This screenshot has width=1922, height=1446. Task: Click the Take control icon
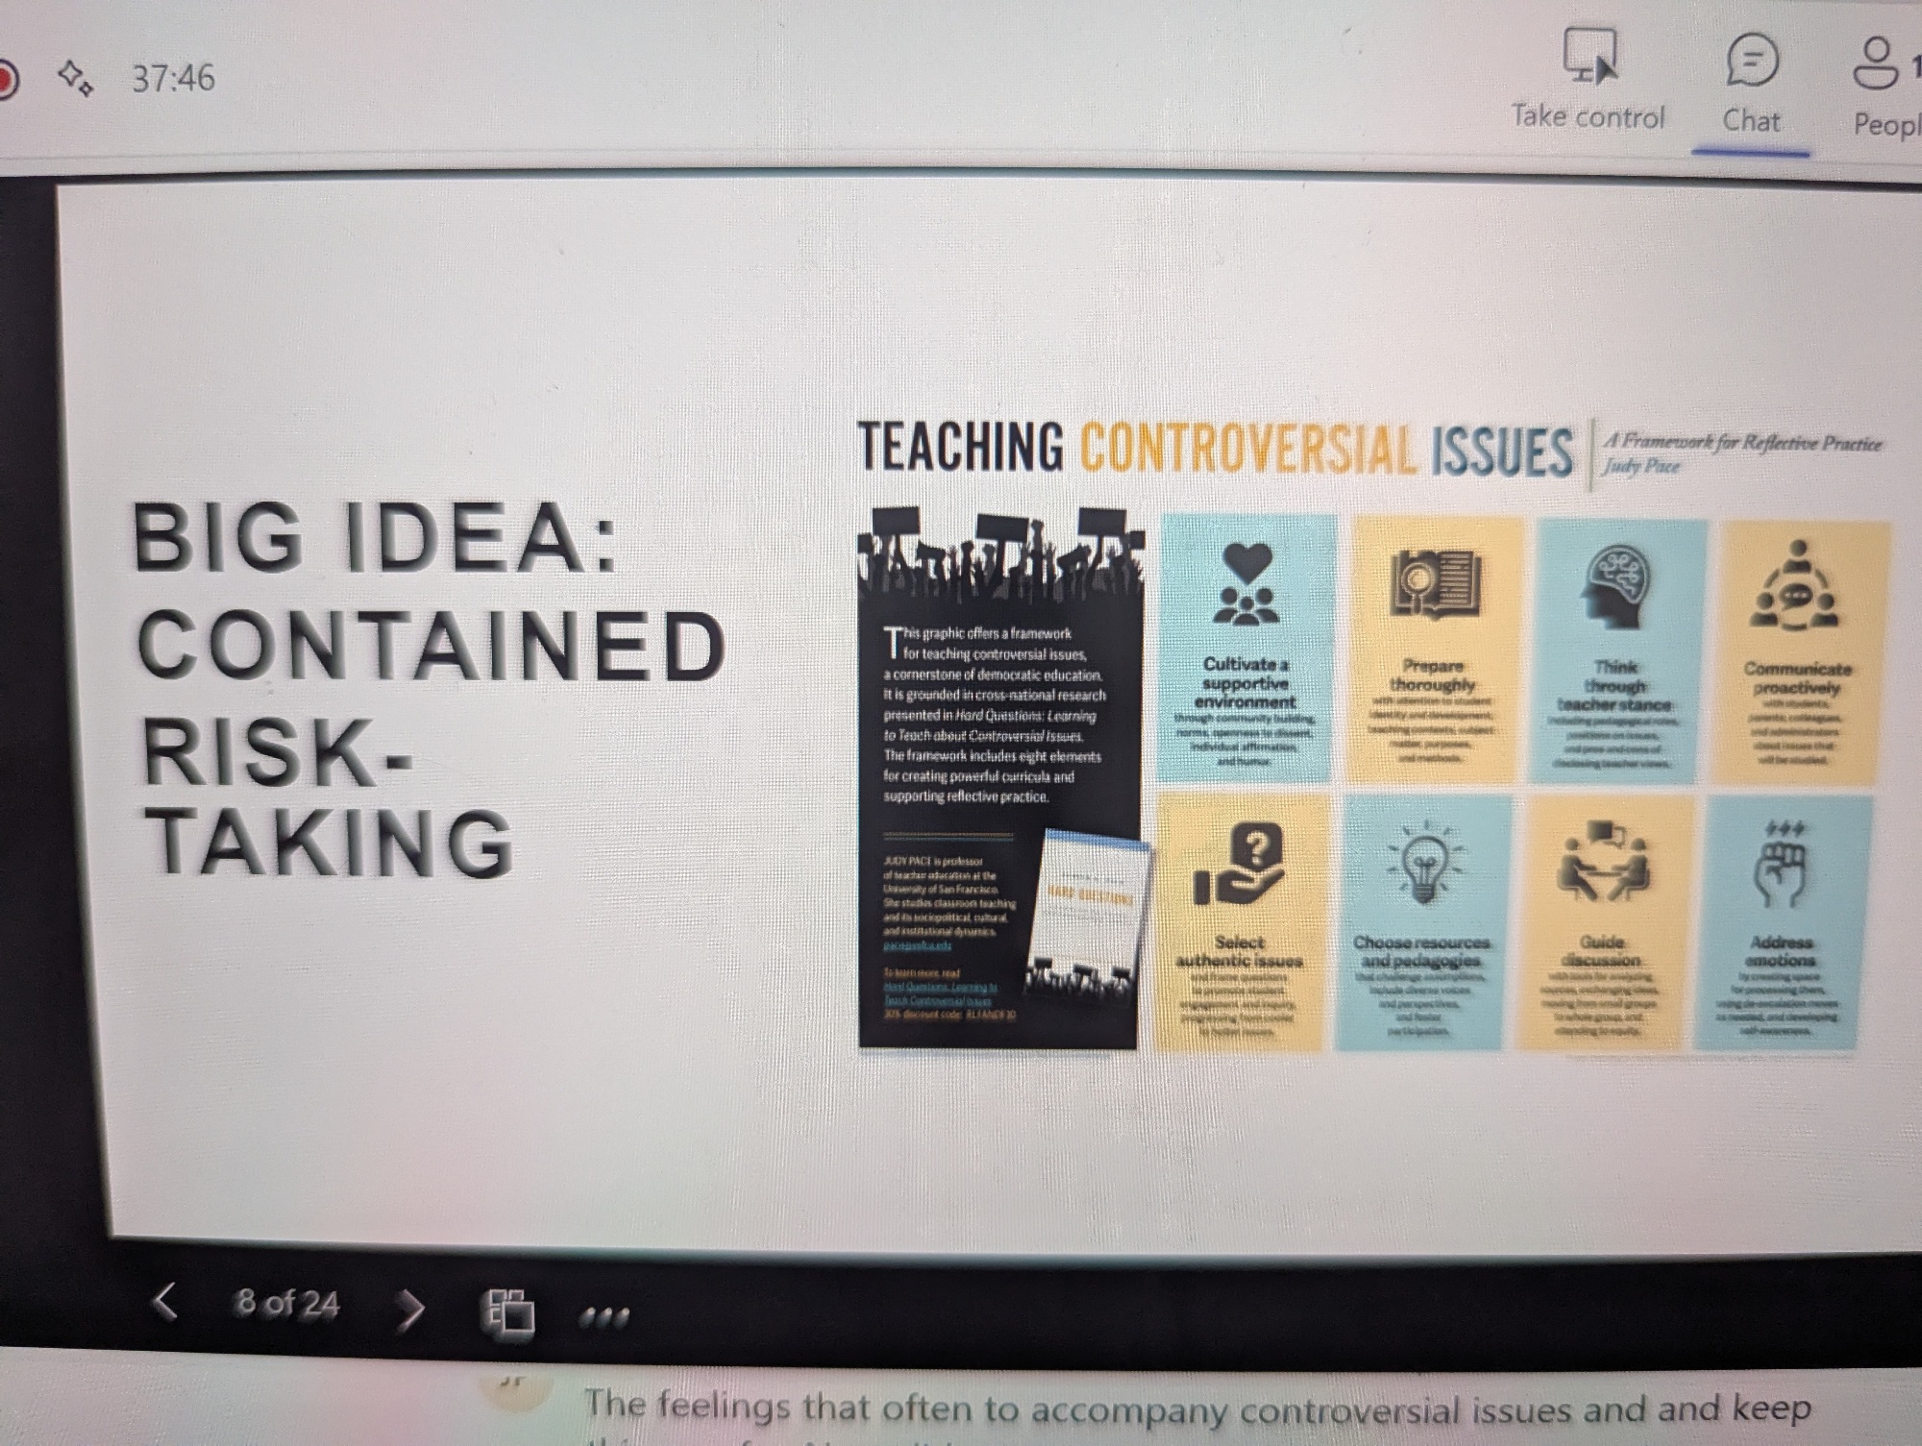click(x=1589, y=60)
